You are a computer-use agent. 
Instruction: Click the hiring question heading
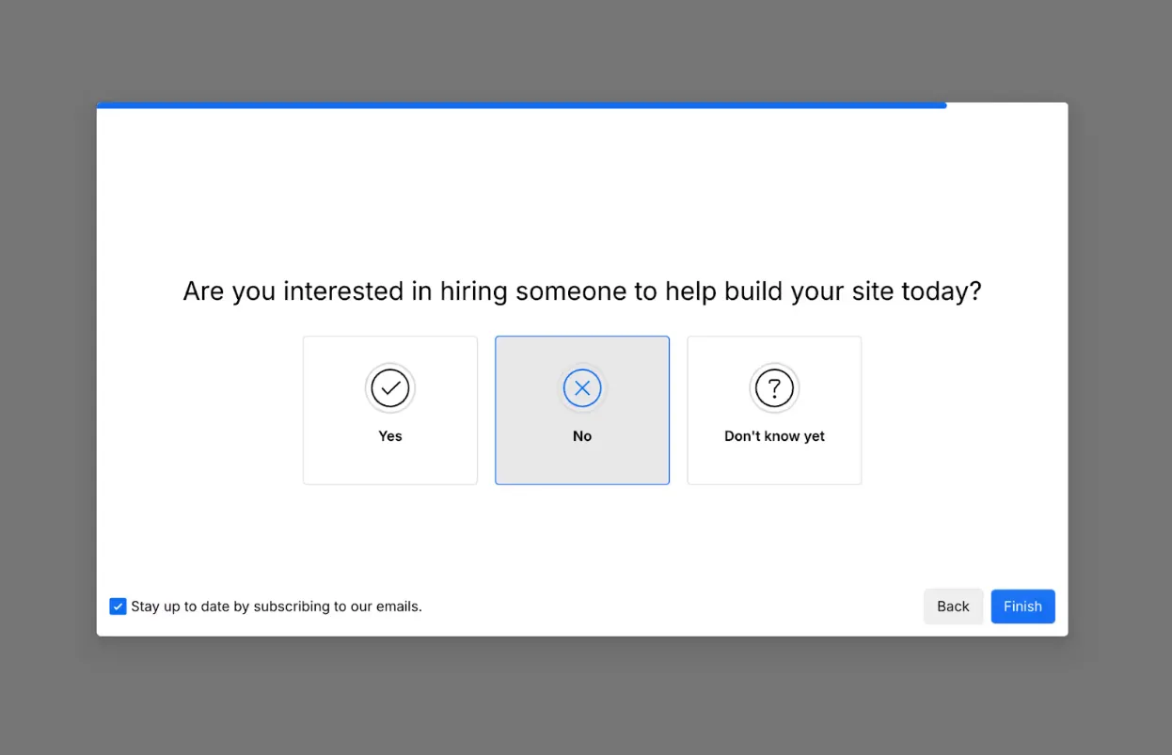click(582, 291)
